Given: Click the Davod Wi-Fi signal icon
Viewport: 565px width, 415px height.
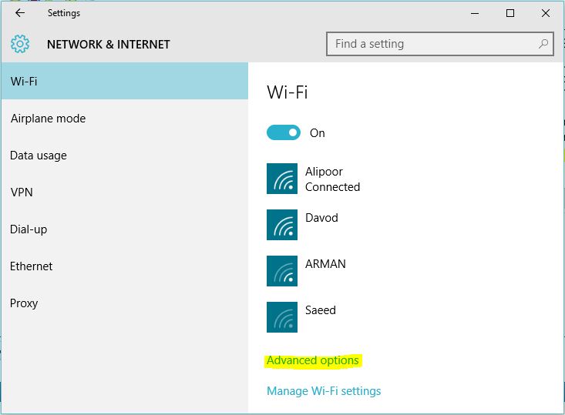Looking at the screenshot, I should [282, 225].
